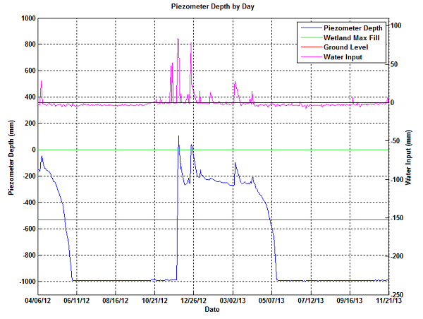
Task: Click the tallest magenta Water Input peak
Action: [178, 40]
